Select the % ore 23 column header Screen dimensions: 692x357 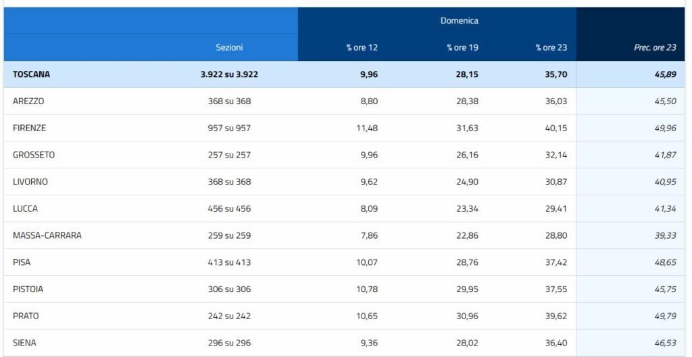pos(551,47)
